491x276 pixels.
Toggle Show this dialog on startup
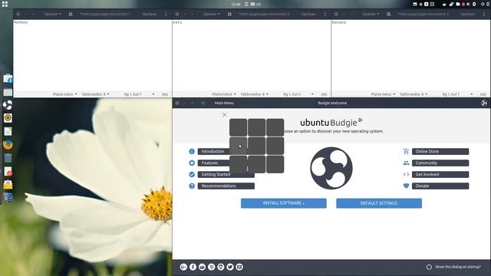[x=429, y=267]
